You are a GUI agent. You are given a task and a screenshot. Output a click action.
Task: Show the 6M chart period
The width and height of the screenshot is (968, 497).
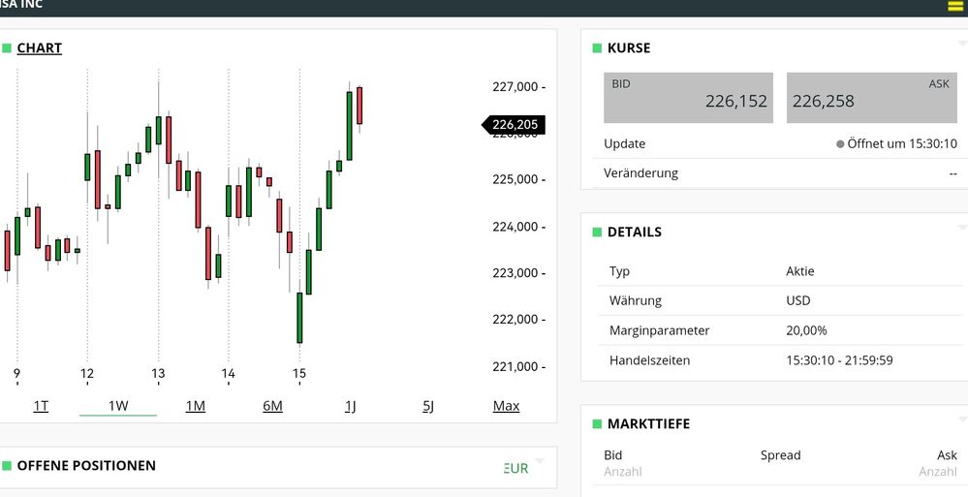click(x=272, y=406)
